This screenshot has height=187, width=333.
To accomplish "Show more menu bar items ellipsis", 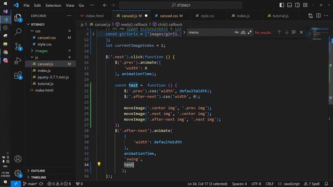I will pos(92,5).
